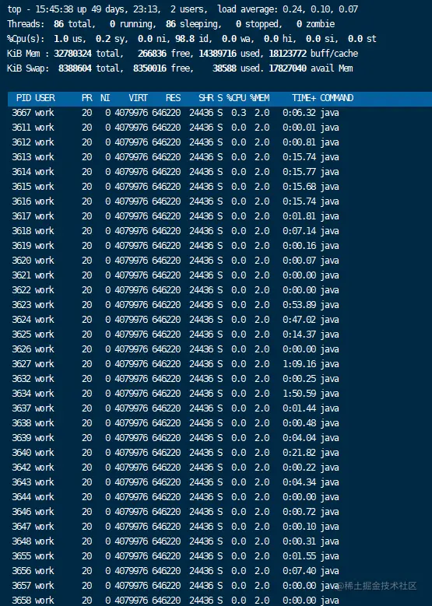The image size is (432, 606).
Task: Click the NI column header
Action: pos(105,98)
